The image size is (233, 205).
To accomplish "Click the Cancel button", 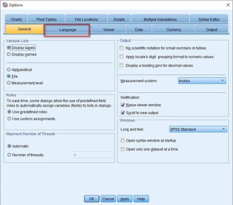I will pyautogui.click(x=108, y=199).
